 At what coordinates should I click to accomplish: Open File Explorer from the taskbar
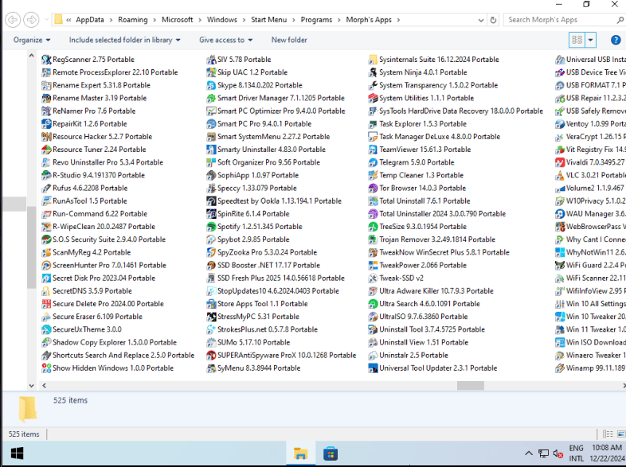click(300, 453)
